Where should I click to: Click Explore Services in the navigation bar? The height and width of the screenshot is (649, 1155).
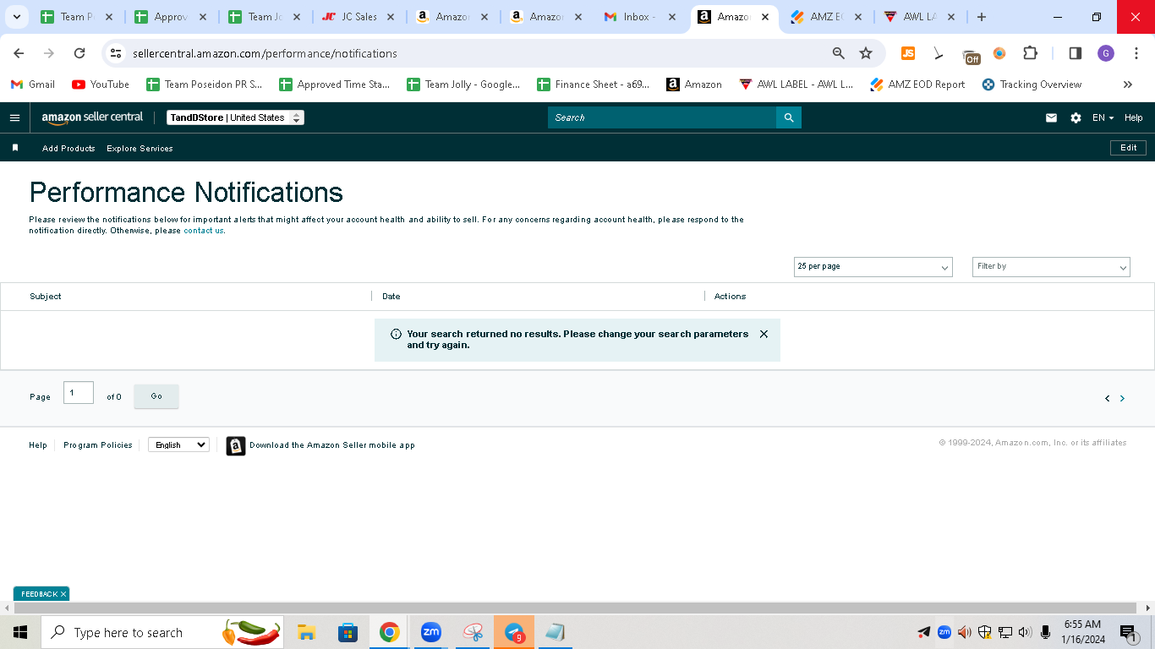140,148
